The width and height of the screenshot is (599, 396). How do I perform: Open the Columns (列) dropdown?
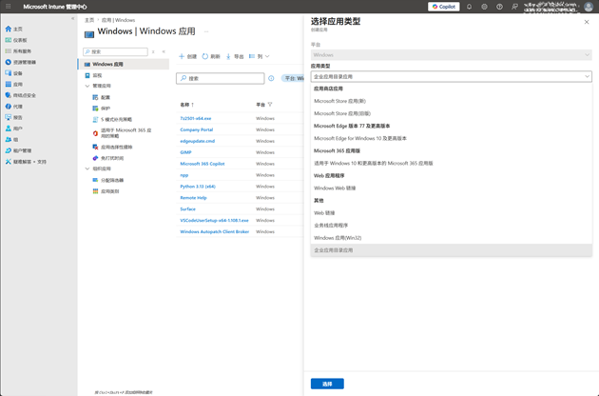point(260,56)
